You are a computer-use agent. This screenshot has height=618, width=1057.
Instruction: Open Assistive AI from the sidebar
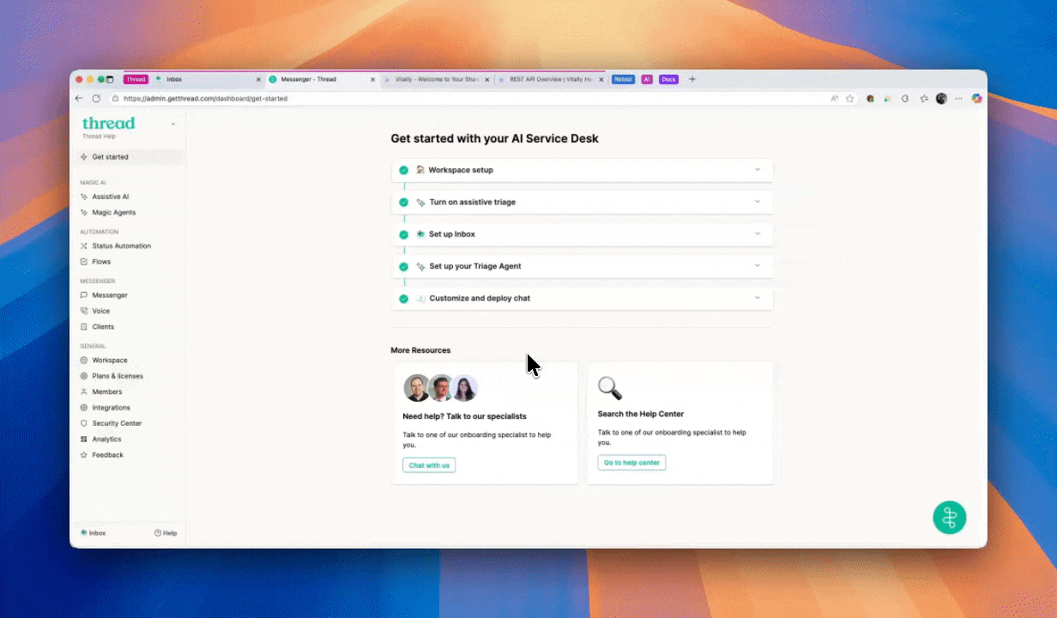point(110,197)
